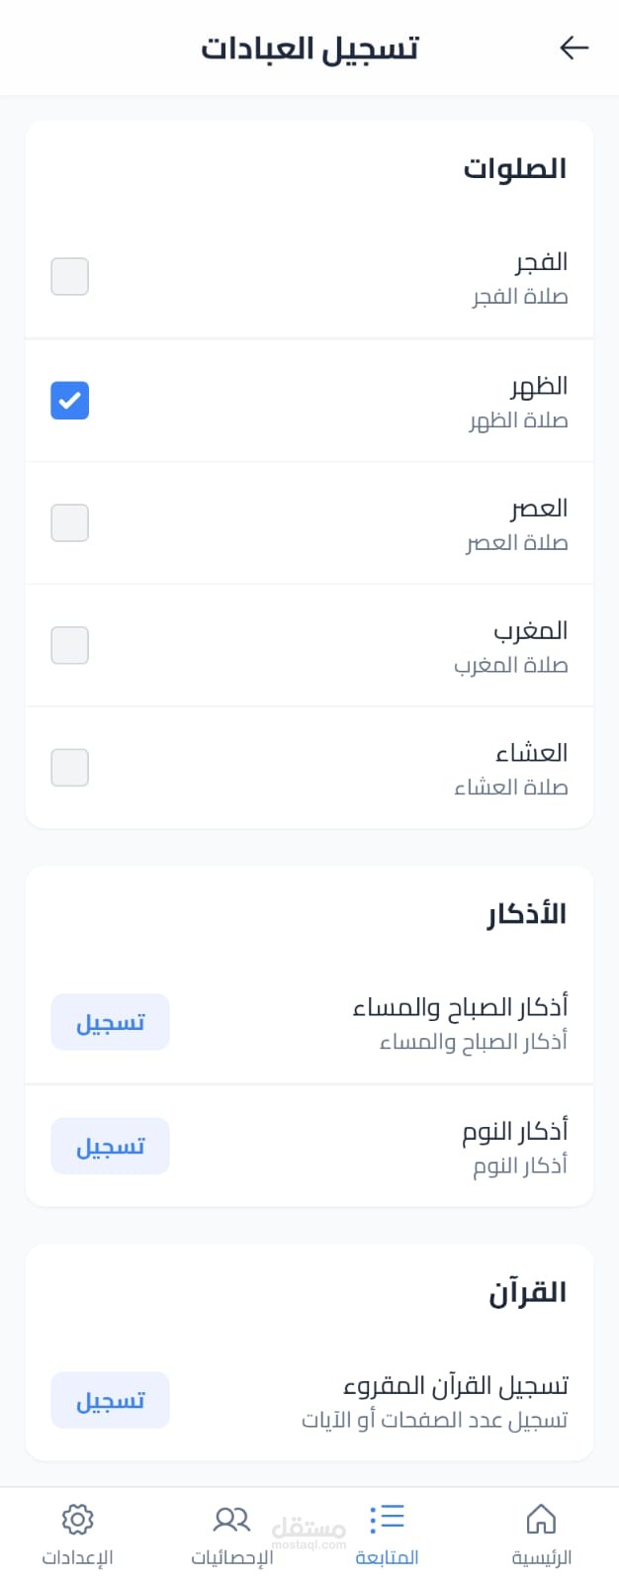Check the الفجر prayer checkbox
Image resolution: width=619 pixels, height=1583 pixels.
[x=70, y=277]
